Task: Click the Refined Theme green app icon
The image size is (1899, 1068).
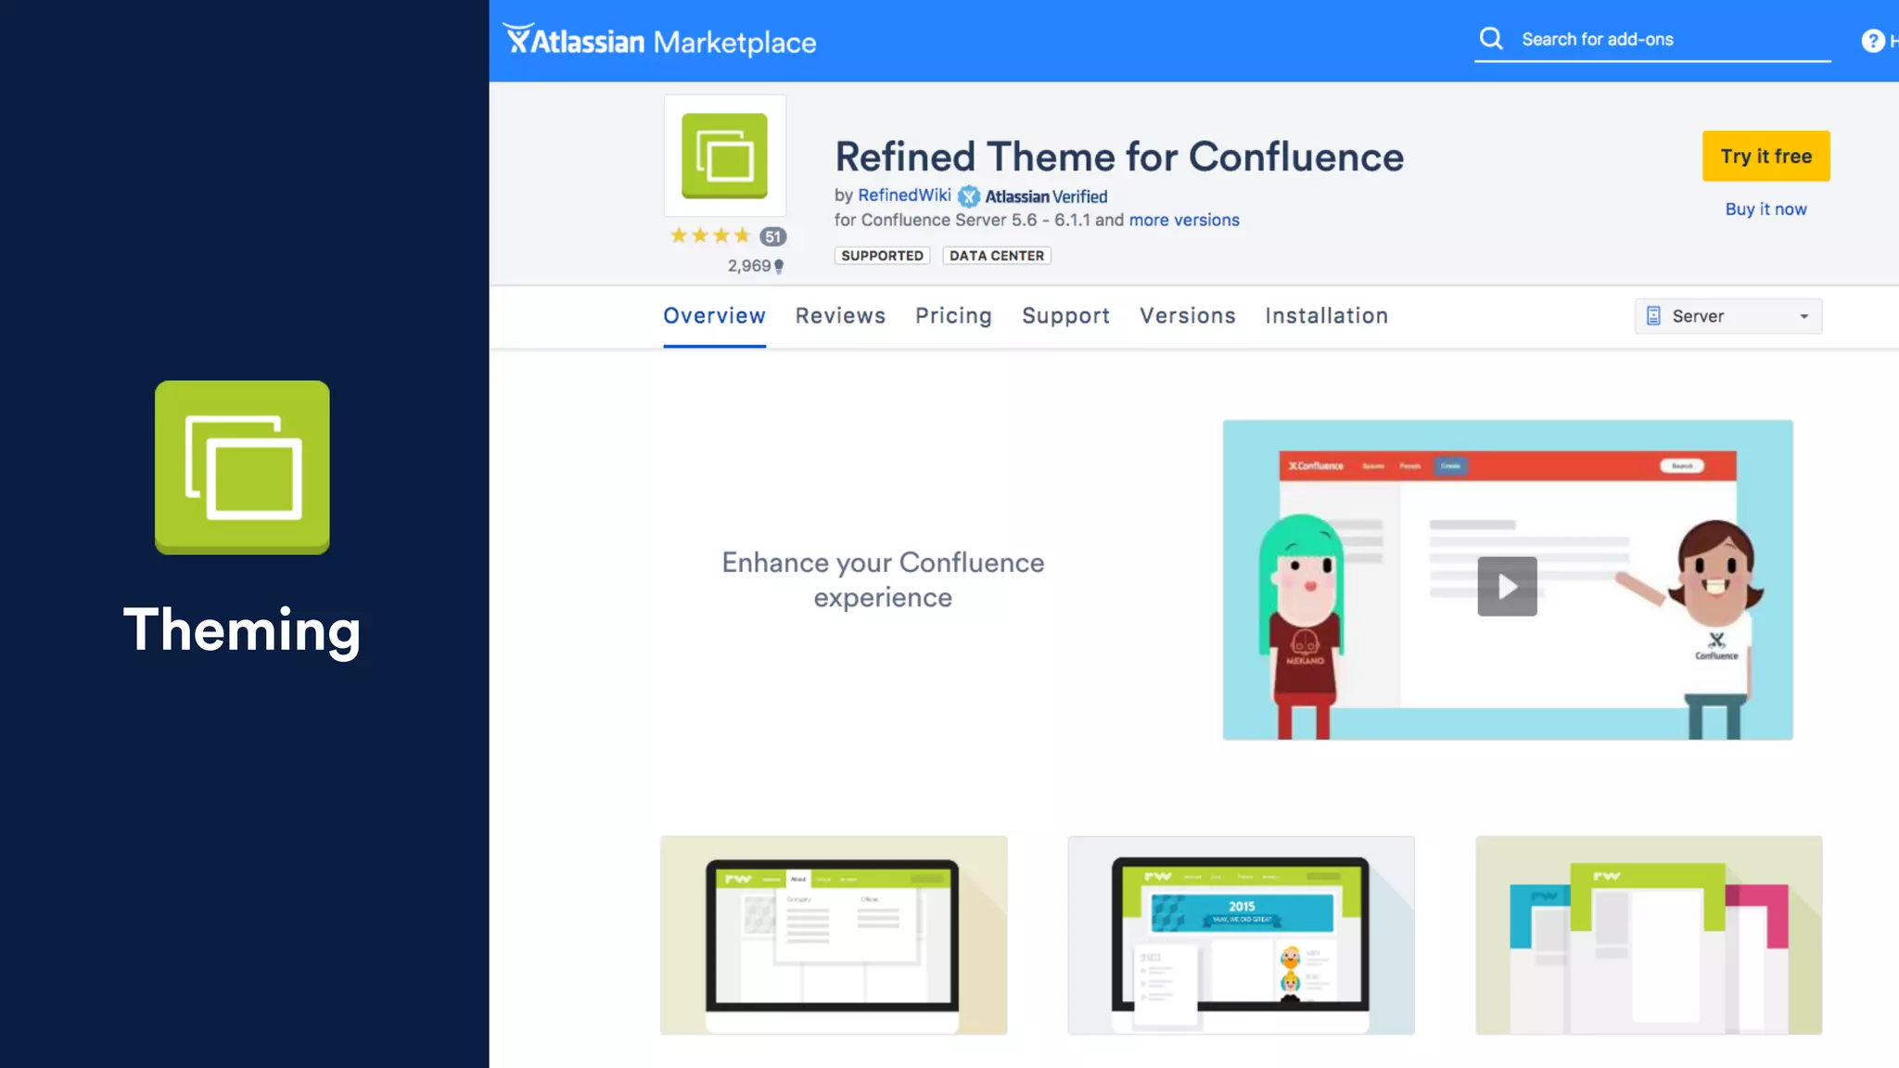Action: 724,156
